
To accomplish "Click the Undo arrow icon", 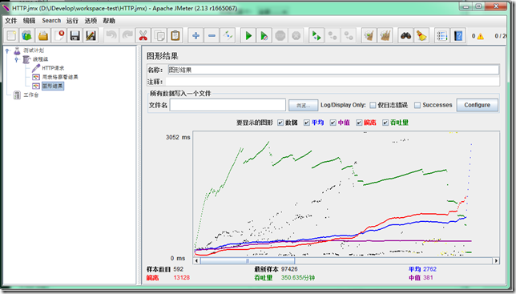I will click(112, 35).
